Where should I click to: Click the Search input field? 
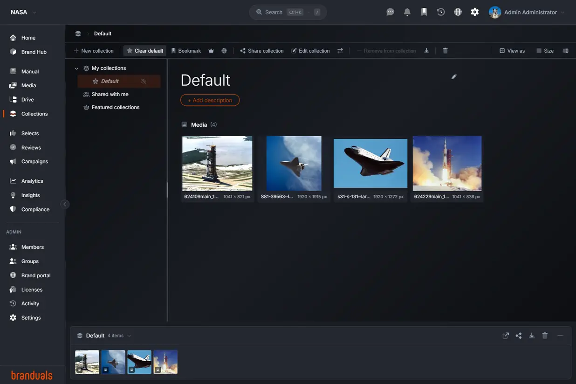click(x=288, y=12)
